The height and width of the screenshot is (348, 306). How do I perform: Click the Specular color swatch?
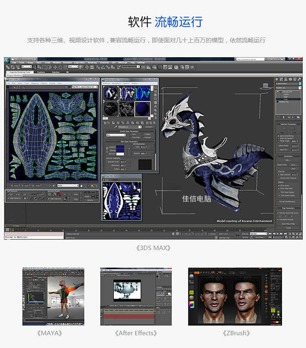120,154
